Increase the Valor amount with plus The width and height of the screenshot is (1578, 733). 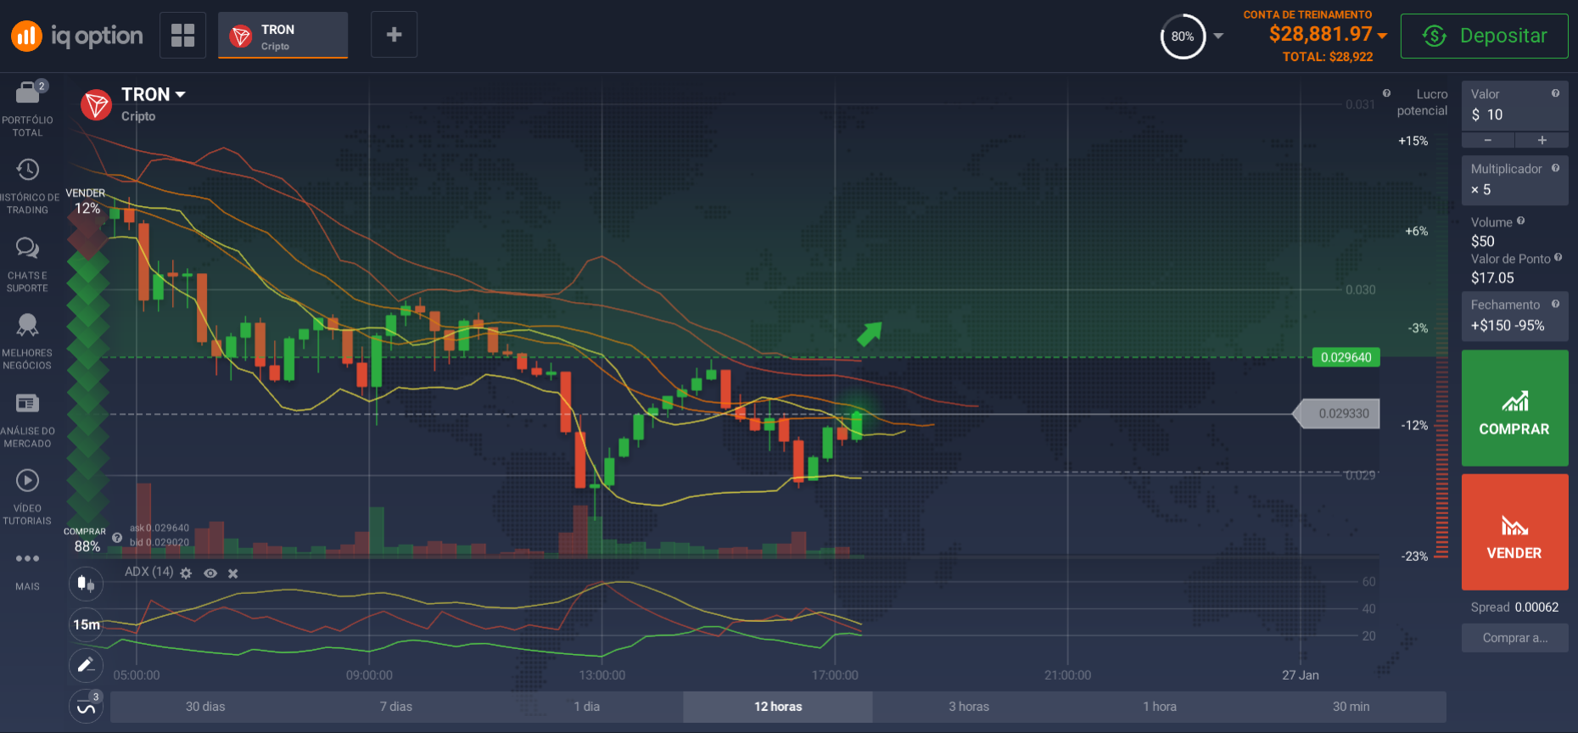click(1542, 140)
